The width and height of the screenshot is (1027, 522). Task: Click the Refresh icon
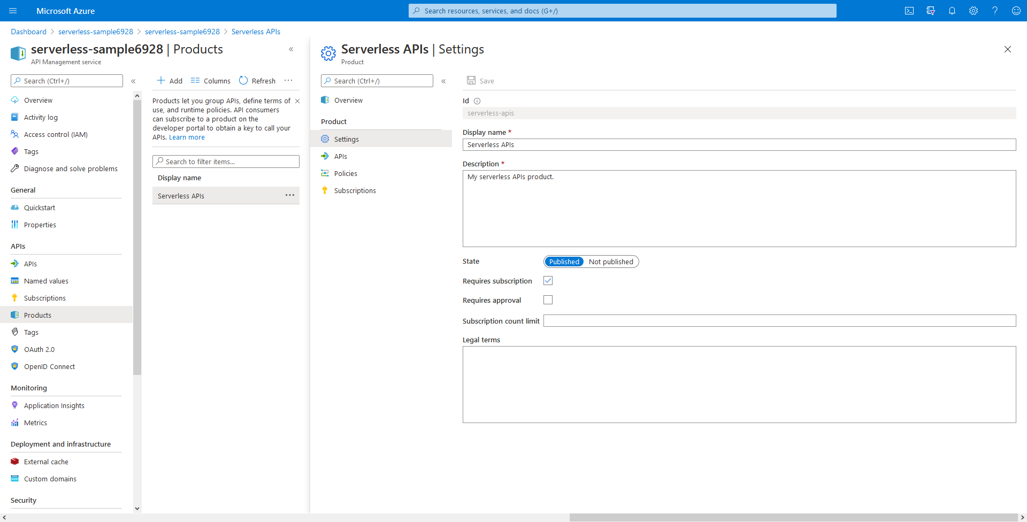coord(243,80)
